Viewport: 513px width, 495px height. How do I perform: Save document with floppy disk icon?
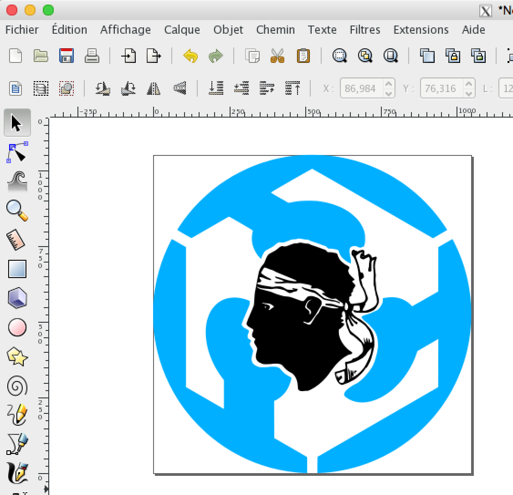click(x=67, y=56)
